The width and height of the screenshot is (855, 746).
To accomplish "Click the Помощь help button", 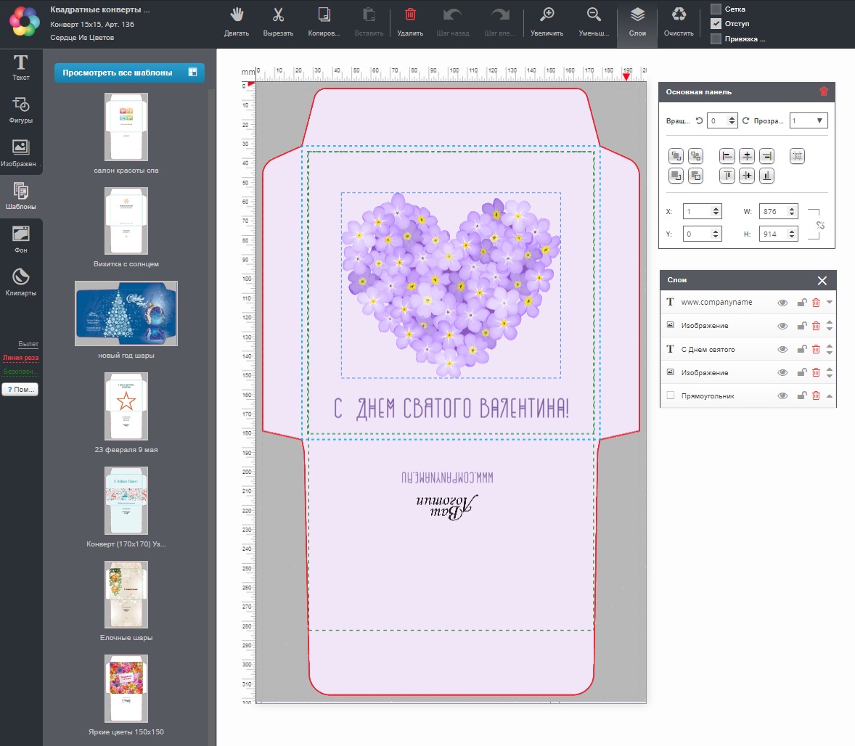I will point(20,390).
